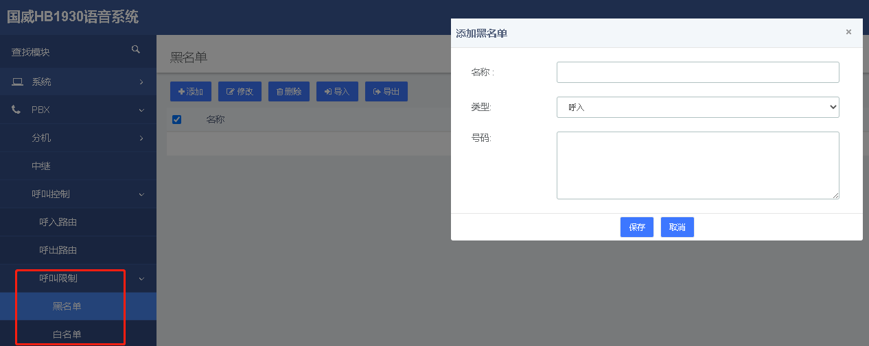
Task: Focus the 号码 text area
Action: pos(698,165)
